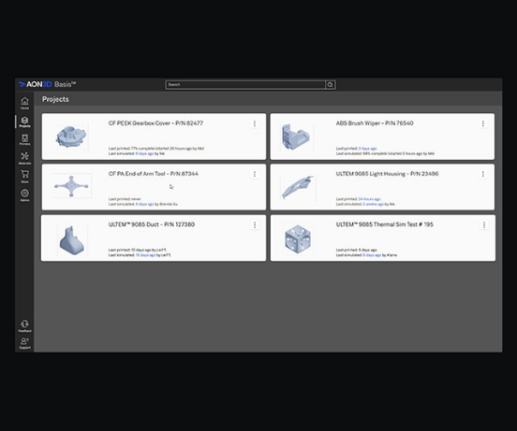
Task: Open the Admin gear icon
Action: point(24,194)
